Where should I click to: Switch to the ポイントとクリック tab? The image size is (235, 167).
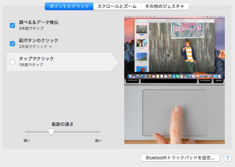pyautogui.click(x=69, y=6)
